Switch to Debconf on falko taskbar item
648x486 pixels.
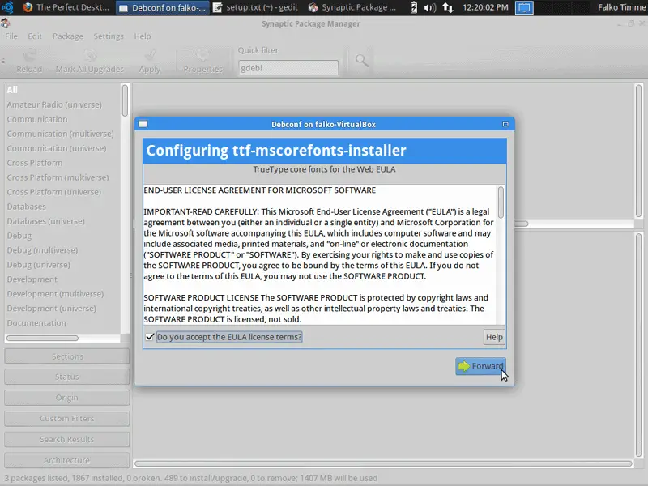tap(162, 7)
